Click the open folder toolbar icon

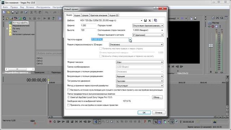(8, 12)
